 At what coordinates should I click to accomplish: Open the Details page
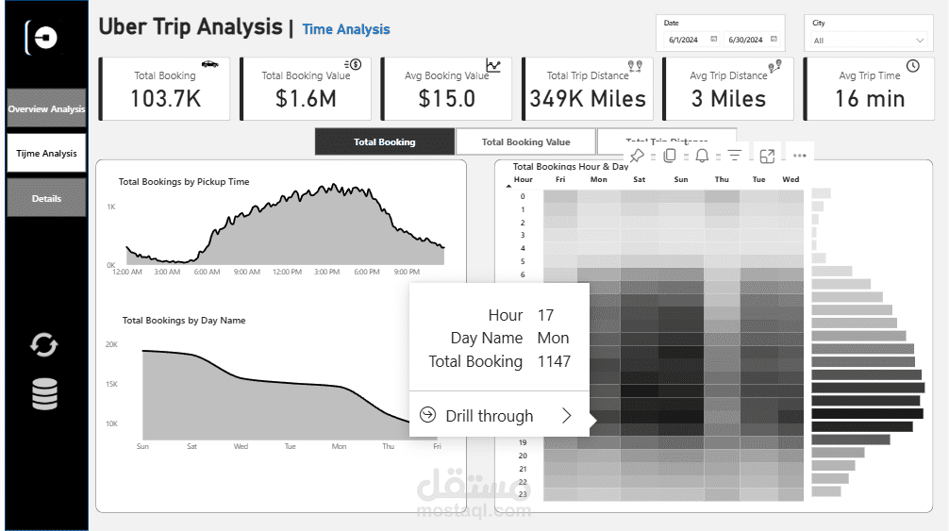point(46,198)
